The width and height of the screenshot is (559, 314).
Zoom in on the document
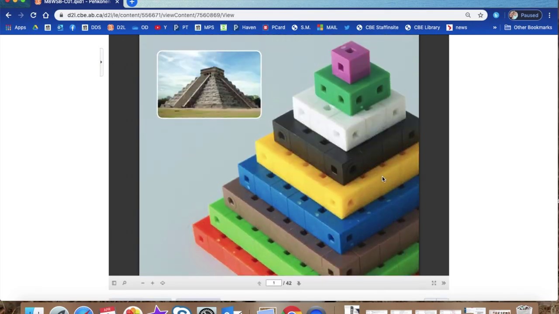coord(152,283)
